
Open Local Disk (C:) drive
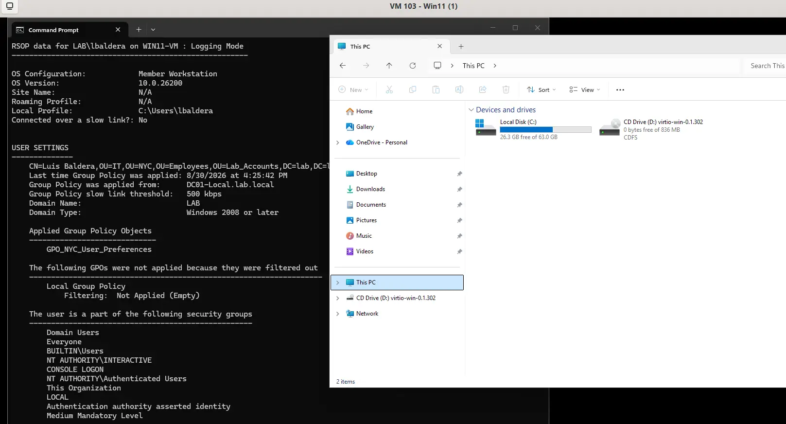coord(534,129)
